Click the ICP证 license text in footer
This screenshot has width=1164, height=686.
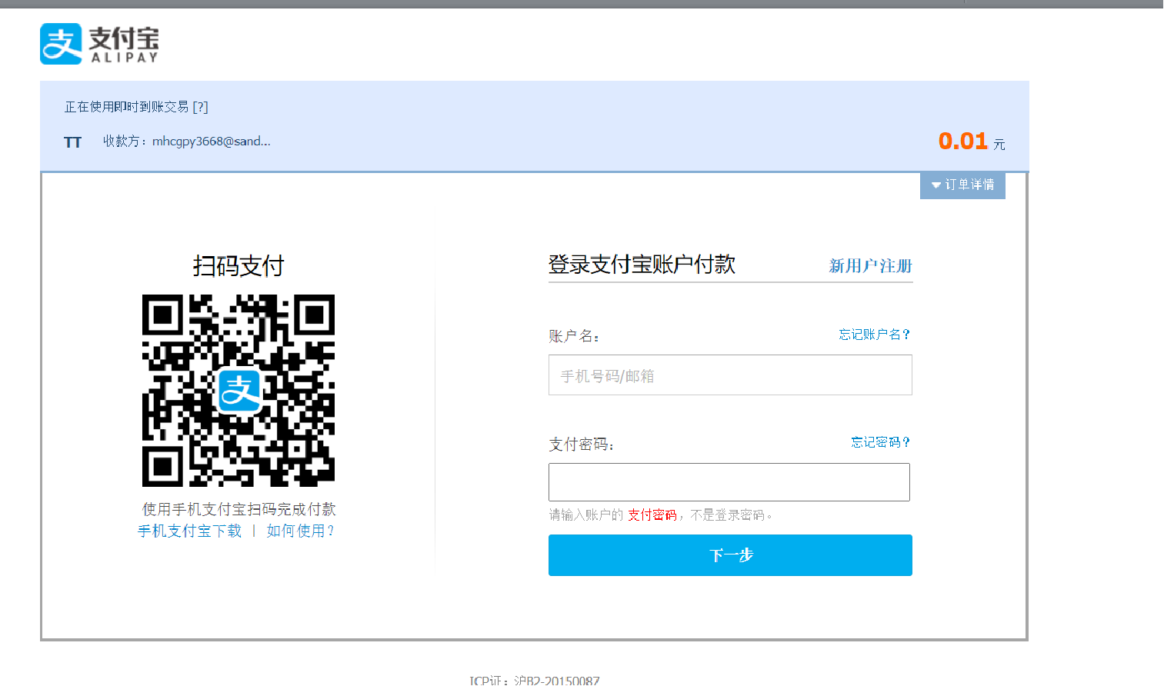pyautogui.click(x=535, y=680)
